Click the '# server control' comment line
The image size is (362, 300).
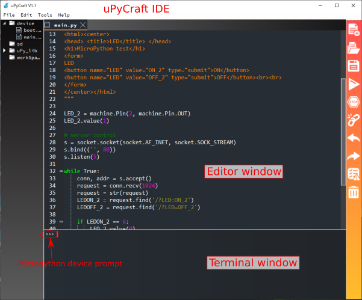click(90, 135)
